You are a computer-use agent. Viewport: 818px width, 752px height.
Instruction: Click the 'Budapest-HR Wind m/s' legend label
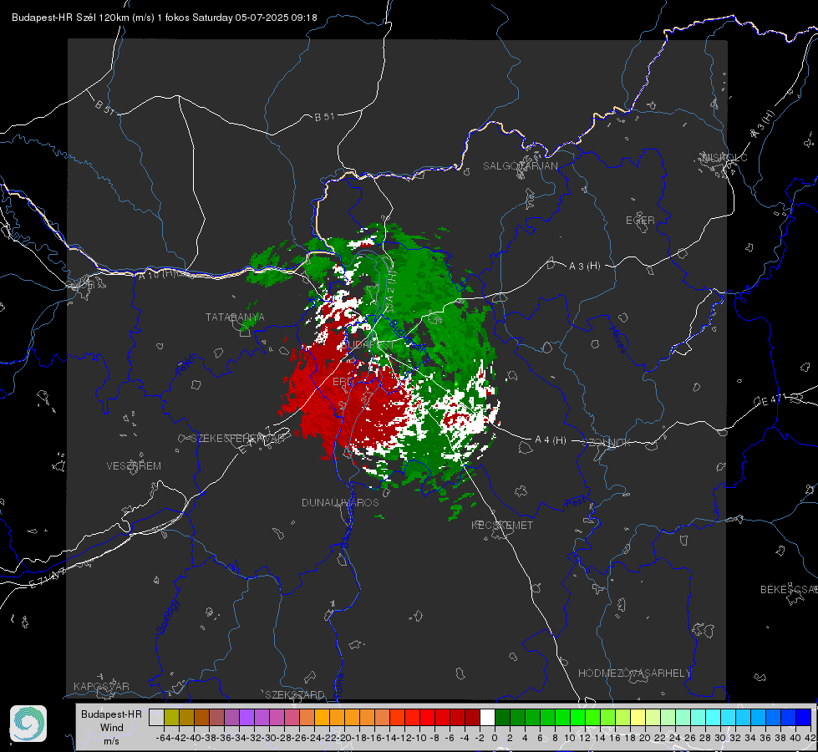(112, 728)
